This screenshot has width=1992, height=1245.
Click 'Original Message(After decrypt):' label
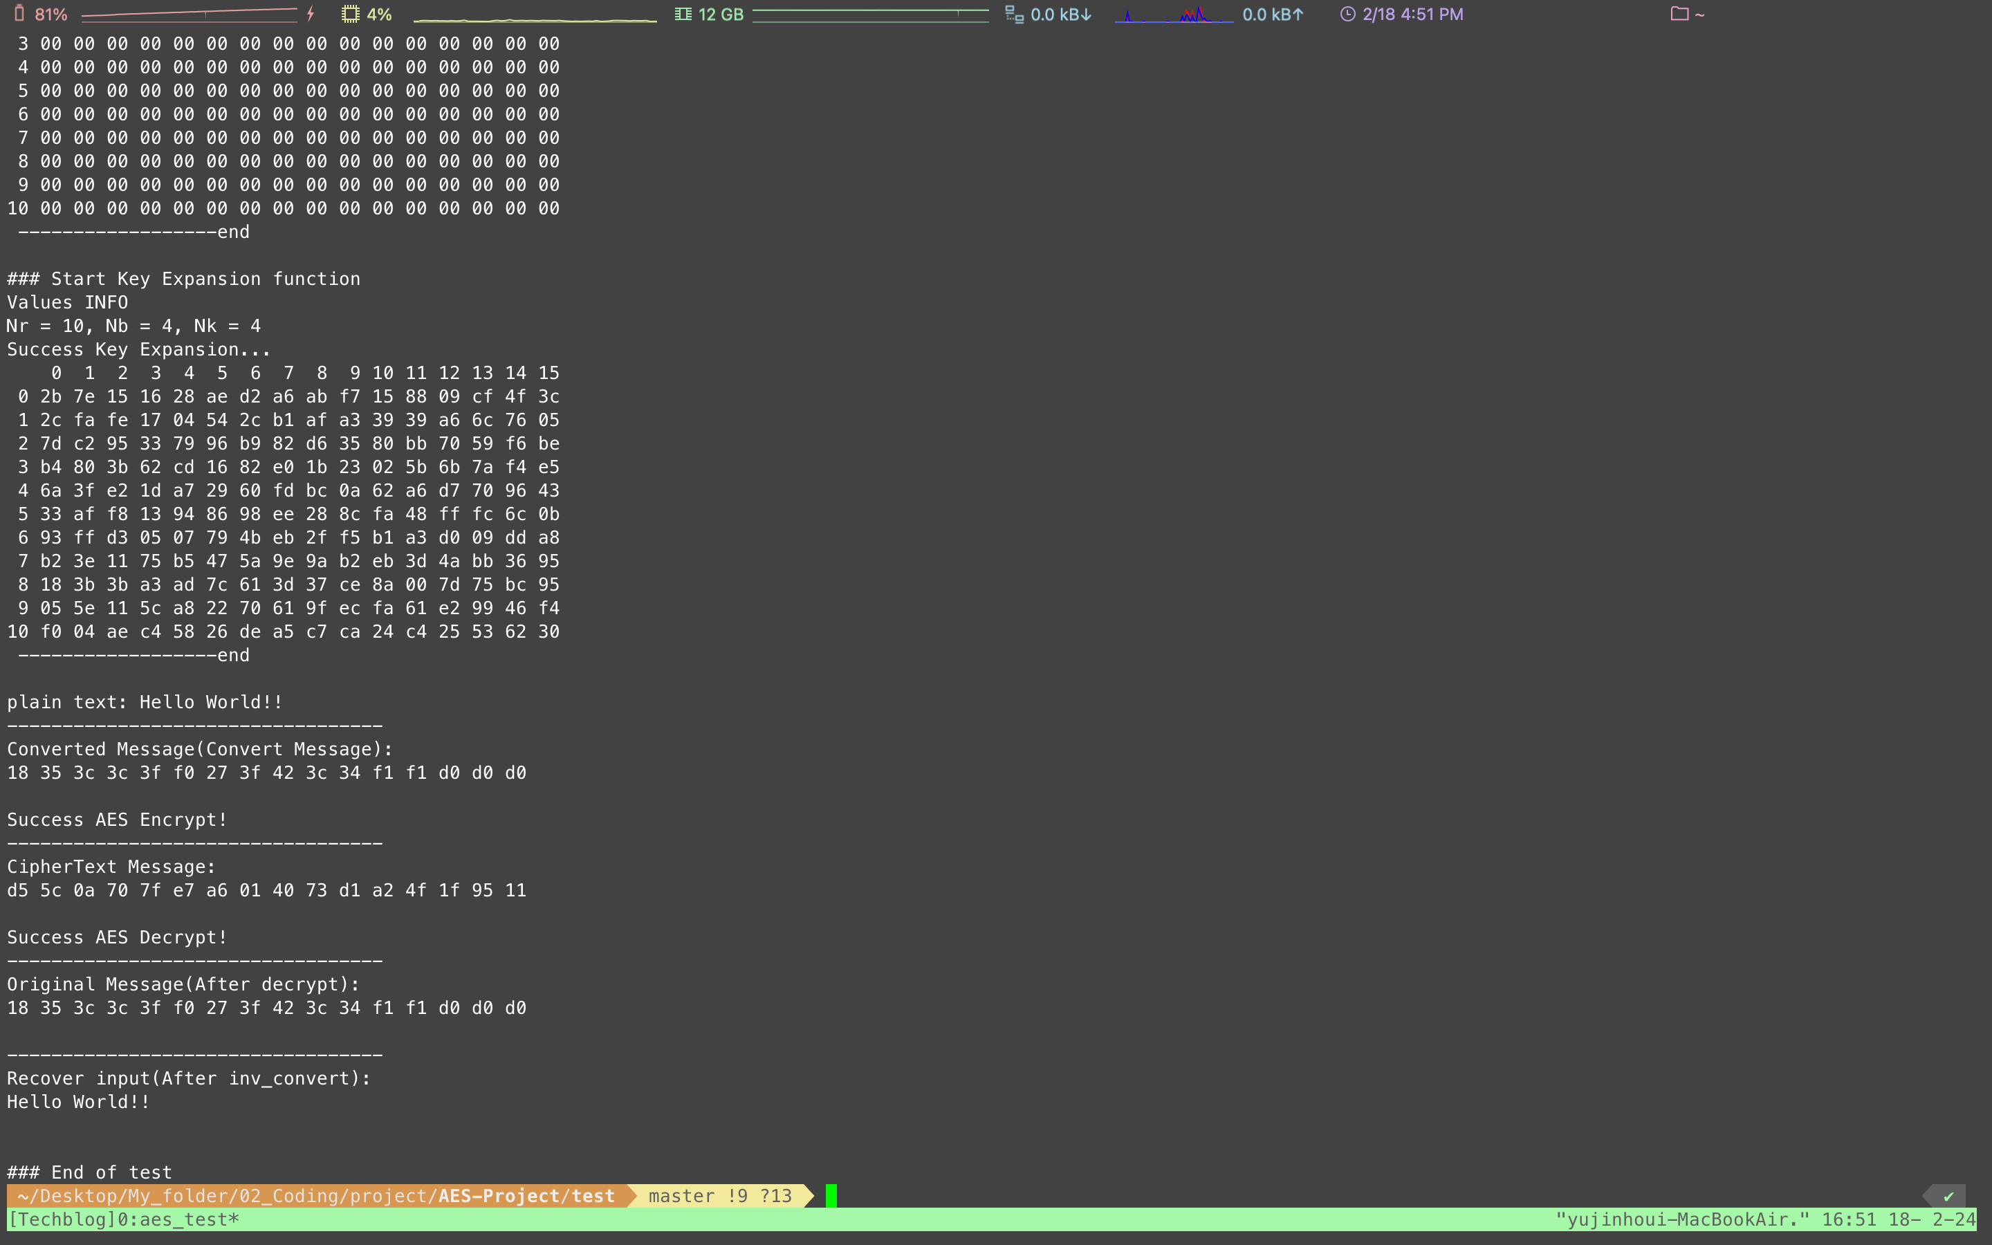(x=183, y=985)
